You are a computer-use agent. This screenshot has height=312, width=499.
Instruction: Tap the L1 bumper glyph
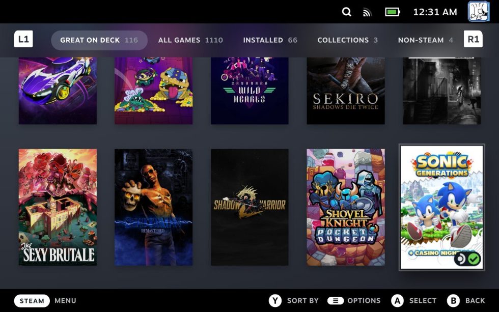[x=23, y=39]
